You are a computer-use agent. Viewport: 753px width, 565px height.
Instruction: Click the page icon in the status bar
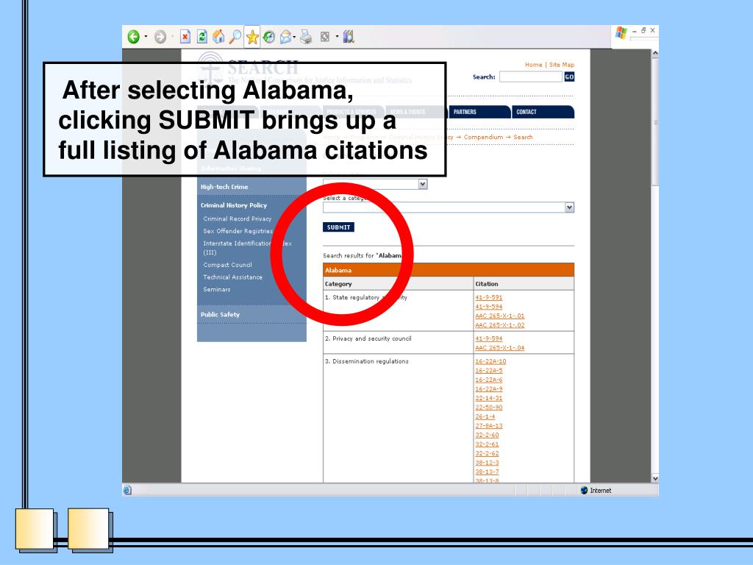[126, 490]
